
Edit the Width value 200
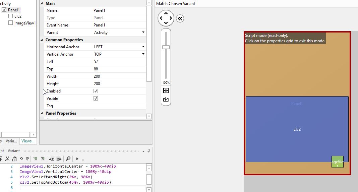(x=119, y=76)
